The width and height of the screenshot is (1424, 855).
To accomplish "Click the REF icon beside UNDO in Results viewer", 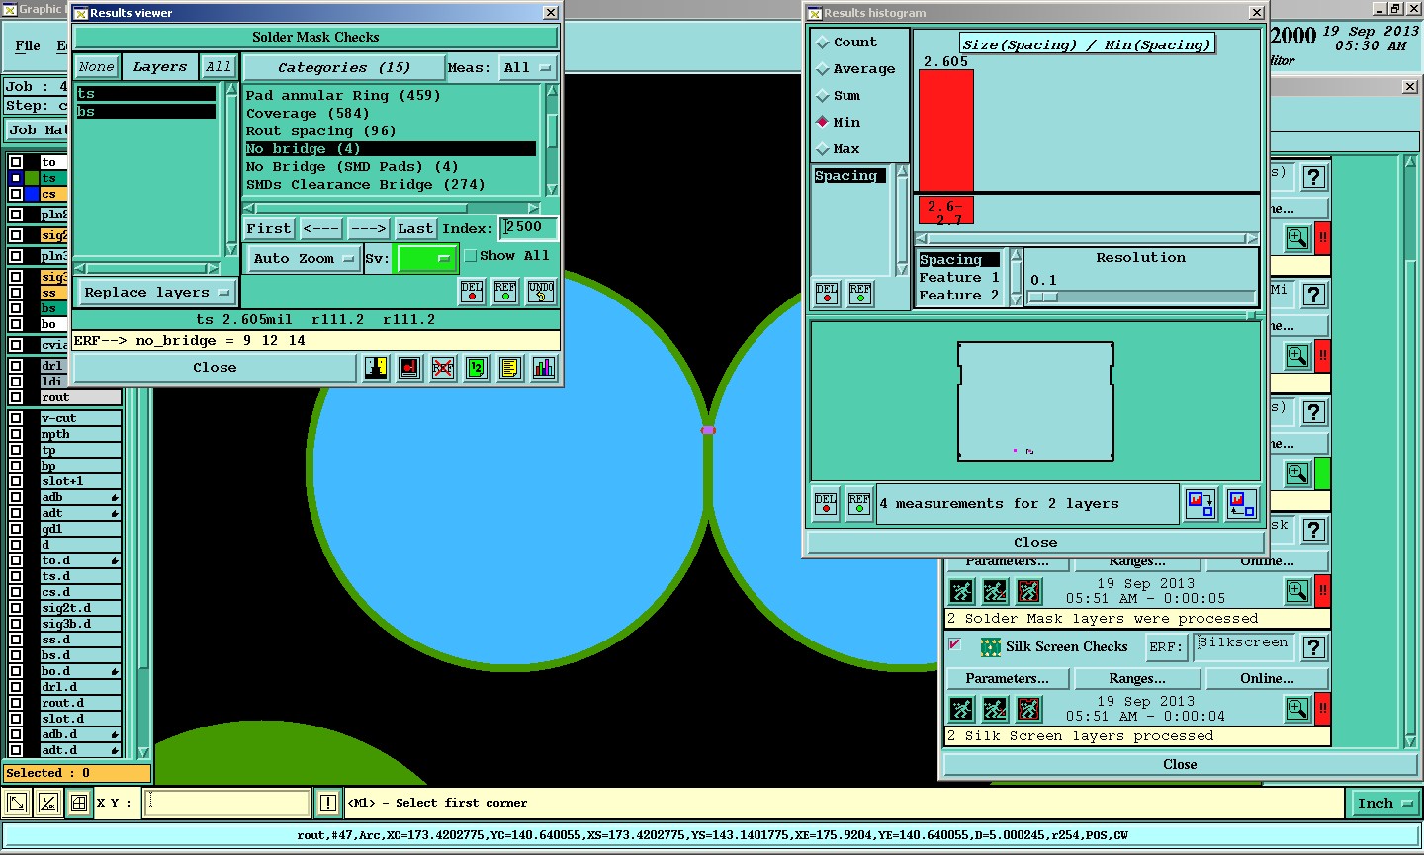I will pos(505,291).
